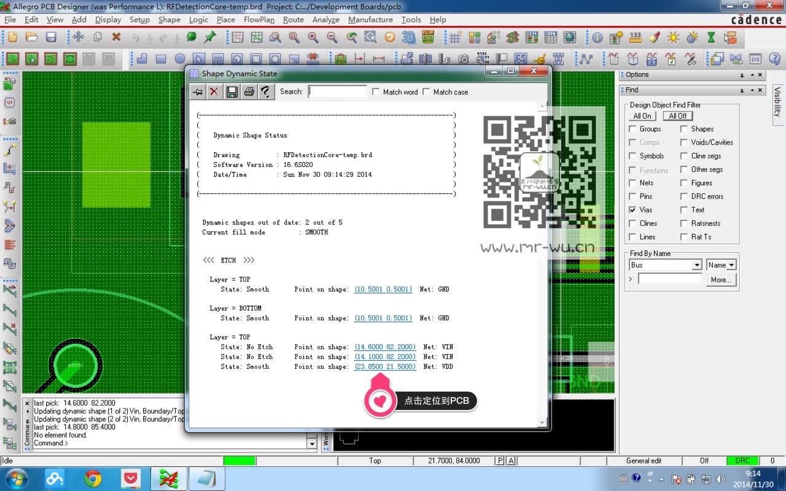The height and width of the screenshot is (491, 786).
Task: Click the Open folder toolbar icon
Action: coord(32,37)
